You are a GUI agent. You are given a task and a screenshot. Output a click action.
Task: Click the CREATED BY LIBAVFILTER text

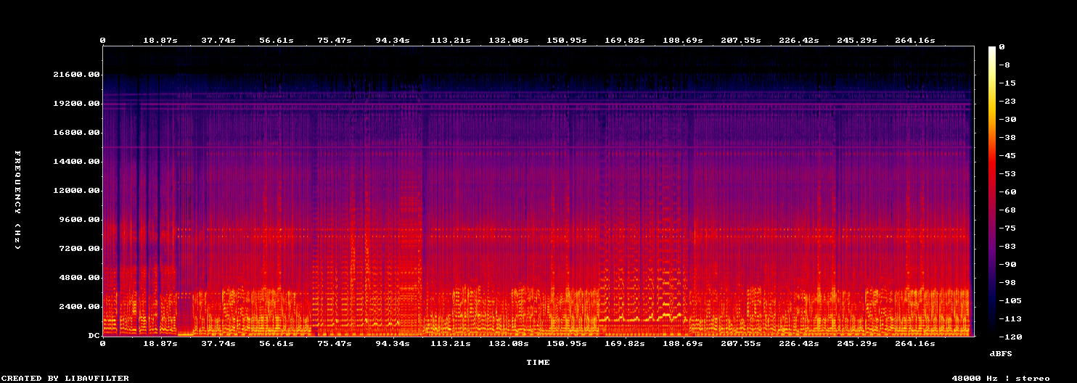point(65,378)
